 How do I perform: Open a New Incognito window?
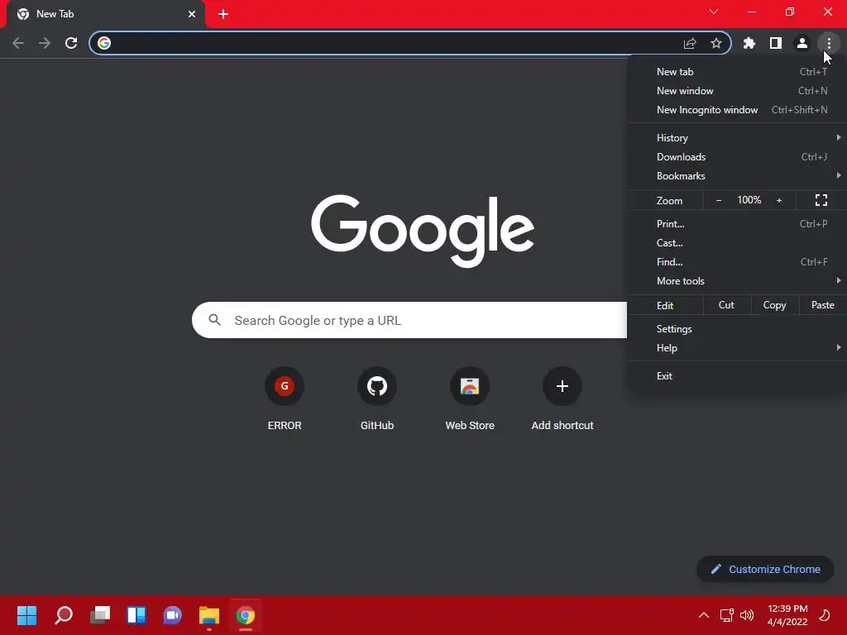pyautogui.click(x=737, y=110)
